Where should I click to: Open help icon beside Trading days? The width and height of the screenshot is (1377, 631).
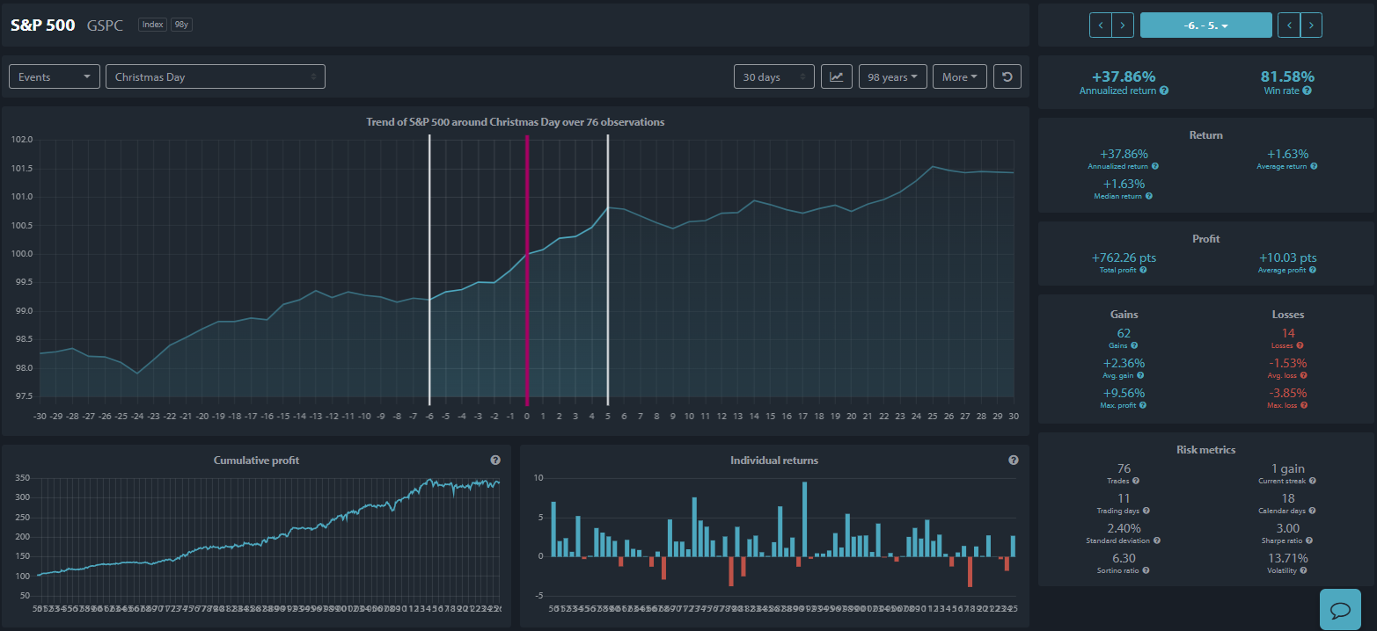1148,511
